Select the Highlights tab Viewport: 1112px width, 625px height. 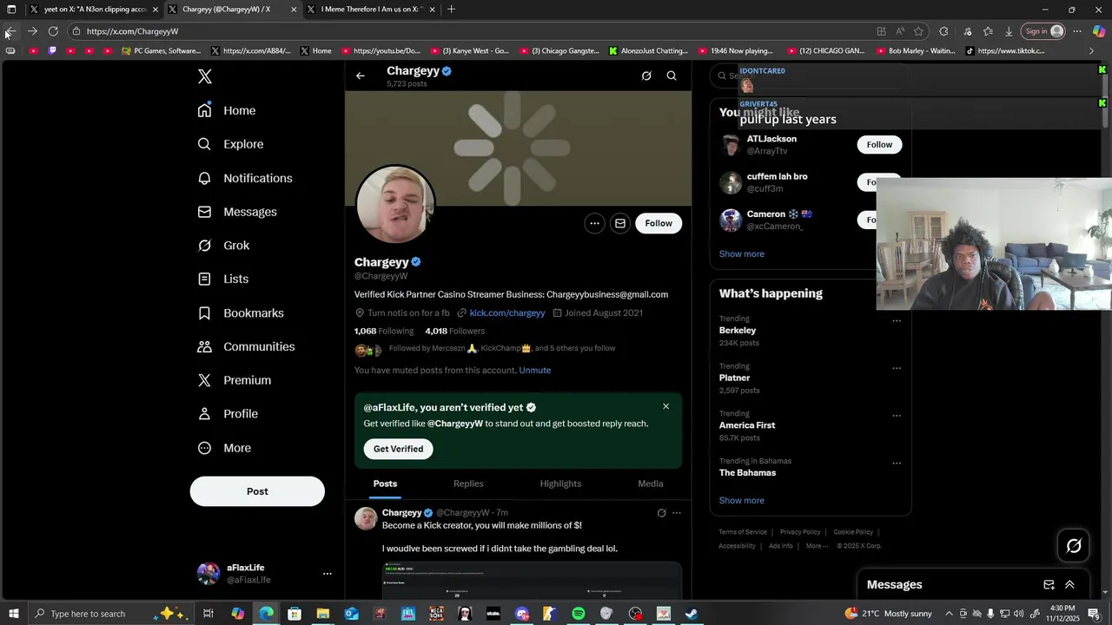560,484
